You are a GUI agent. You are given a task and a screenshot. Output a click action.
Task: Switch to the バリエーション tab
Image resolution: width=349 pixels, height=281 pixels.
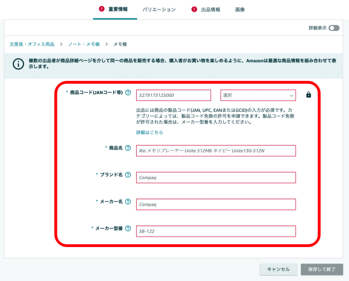tap(159, 9)
